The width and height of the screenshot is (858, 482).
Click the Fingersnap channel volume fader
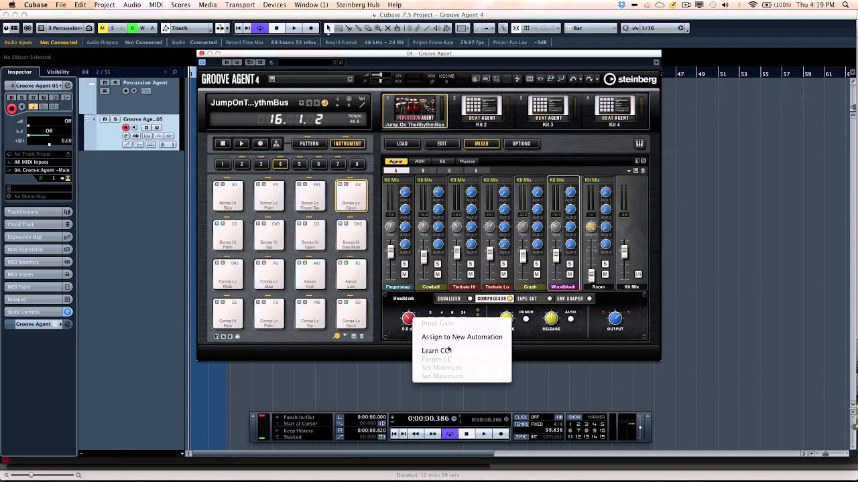(391, 252)
